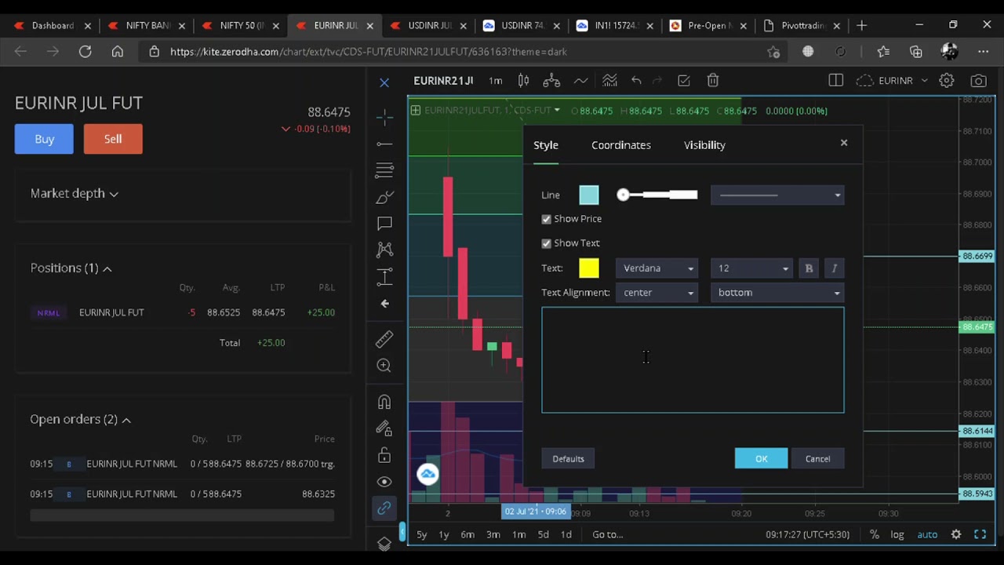
Task: Click the Go to... date button
Action: click(x=608, y=534)
